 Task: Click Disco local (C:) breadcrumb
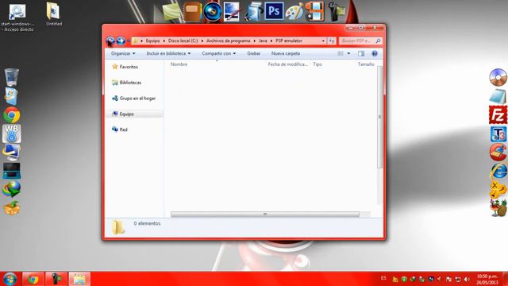click(x=183, y=41)
